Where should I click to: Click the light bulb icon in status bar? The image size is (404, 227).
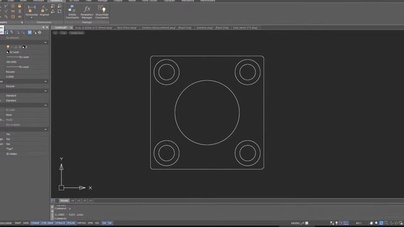click(x=336, y=223)
